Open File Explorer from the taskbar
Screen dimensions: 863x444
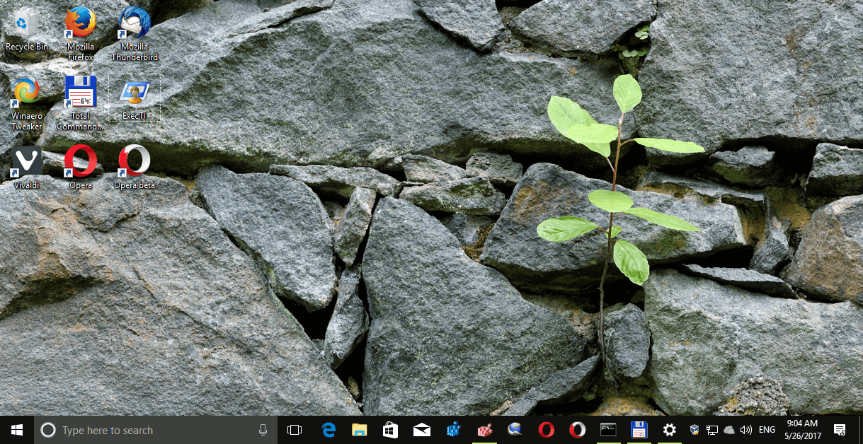tap(359, 429)
